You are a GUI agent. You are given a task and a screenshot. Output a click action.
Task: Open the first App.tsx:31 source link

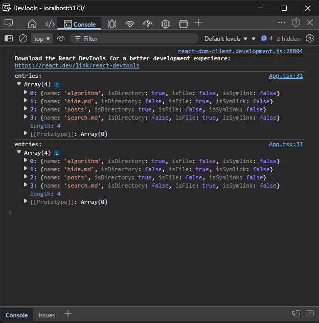(286, 76)
